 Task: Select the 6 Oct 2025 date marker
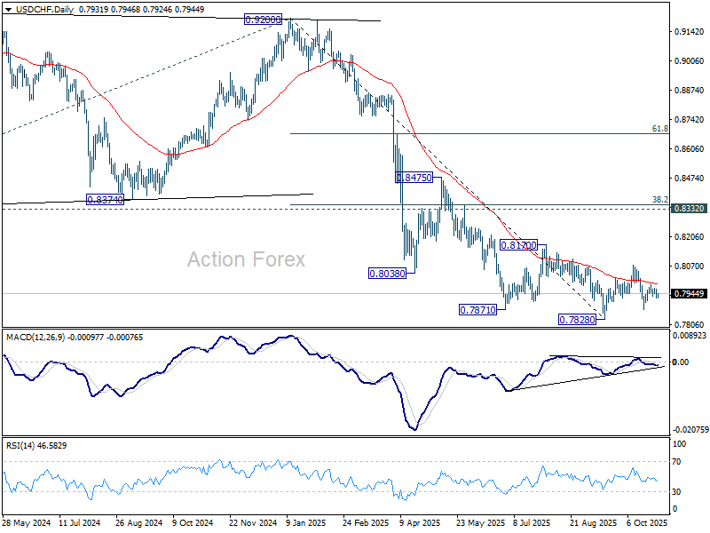pyautogui.click(x=647, y=523)
